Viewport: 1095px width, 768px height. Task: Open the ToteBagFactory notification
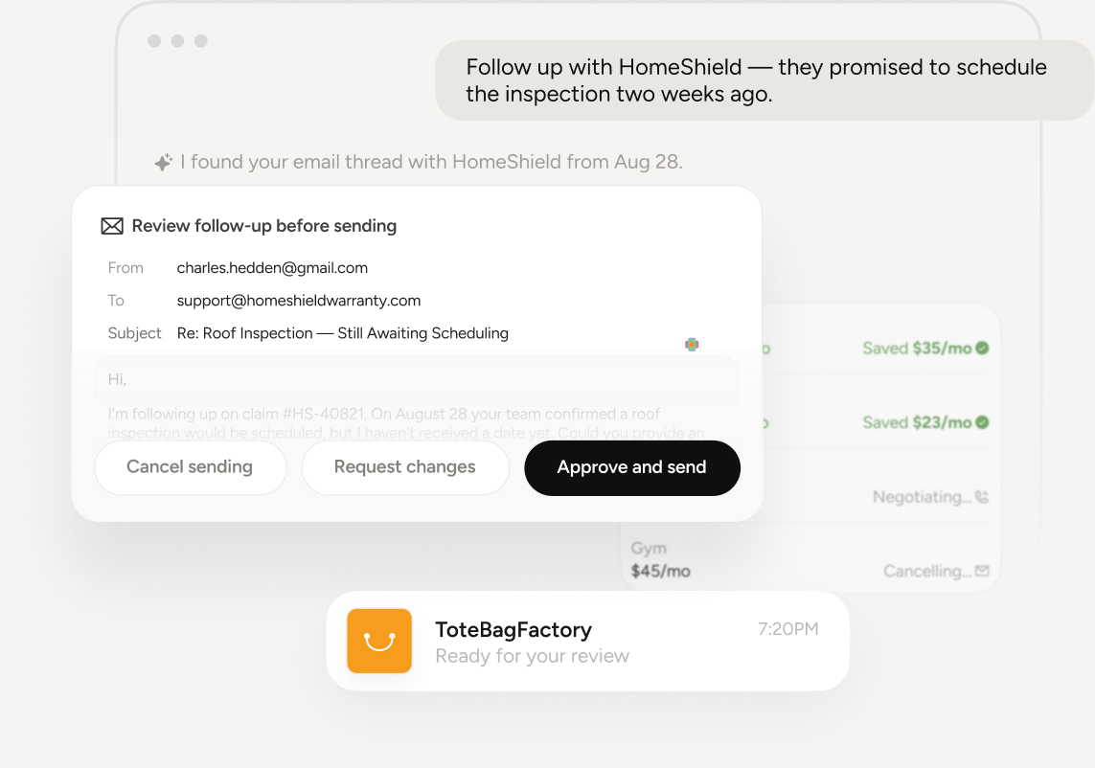(588, 641)
